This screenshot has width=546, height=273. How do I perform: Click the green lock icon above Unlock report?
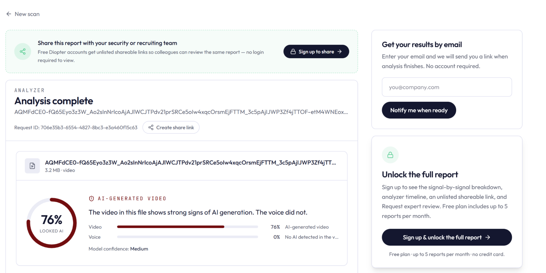pos(390,155)
